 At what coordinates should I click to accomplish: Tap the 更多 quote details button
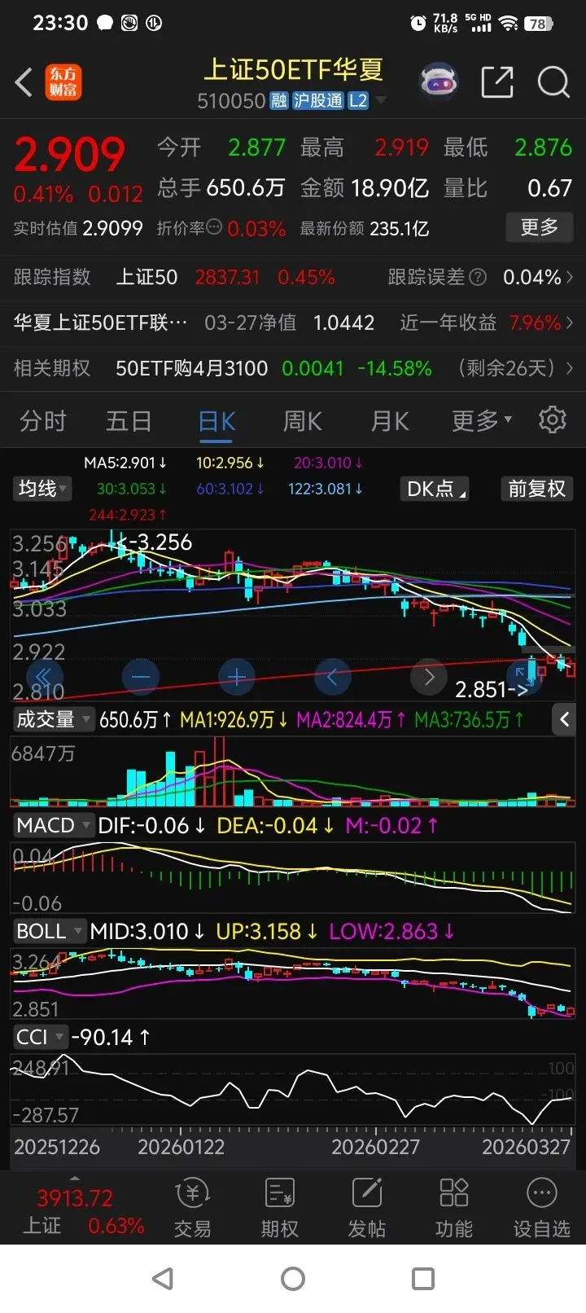pyautogui.click(x=540, y=226)
